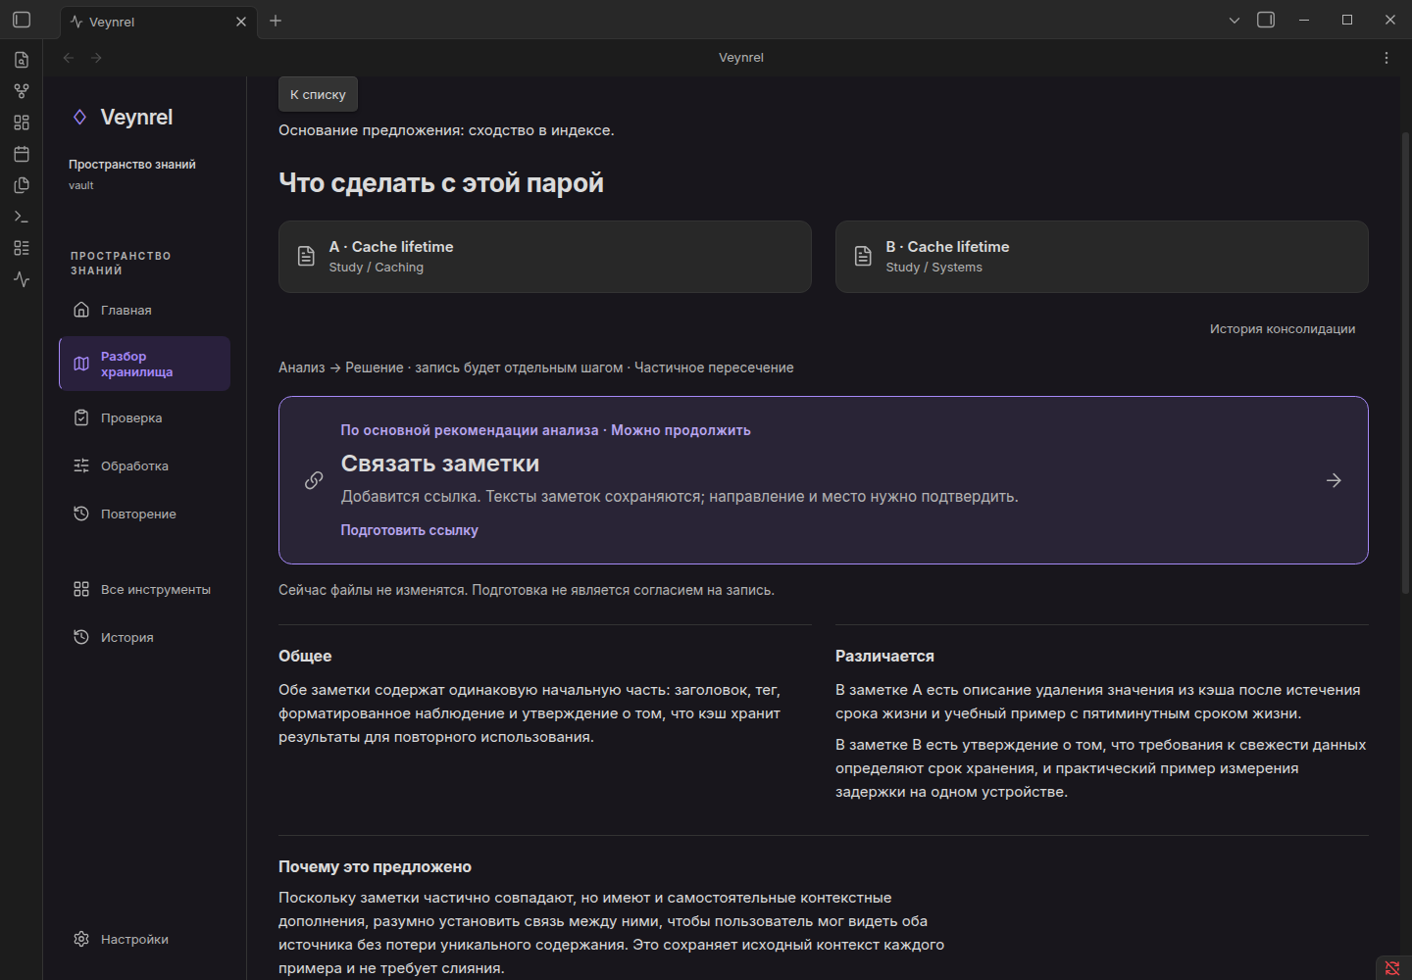Screen dimensions: 1412x980
Task: Click the Основание предложения line of text
Action: [446, 130]
